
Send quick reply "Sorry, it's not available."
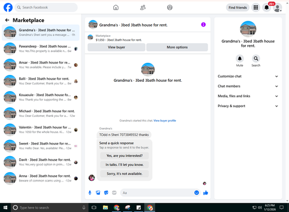[124, 174]
